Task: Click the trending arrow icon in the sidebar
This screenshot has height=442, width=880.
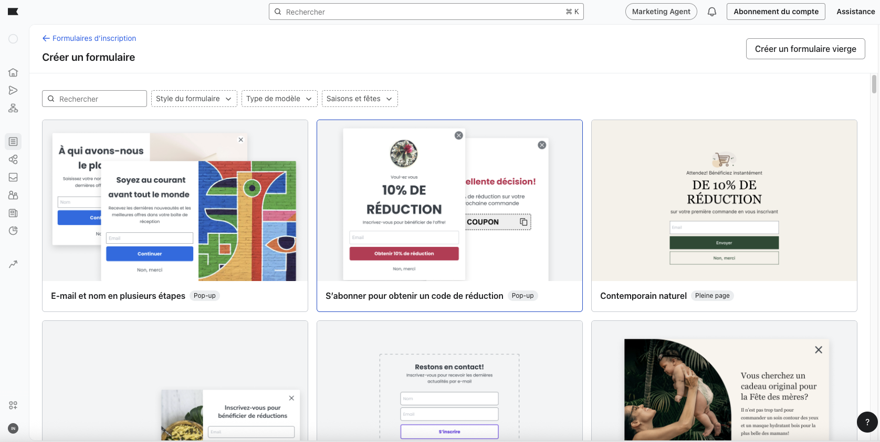Action: pos(13,264)
